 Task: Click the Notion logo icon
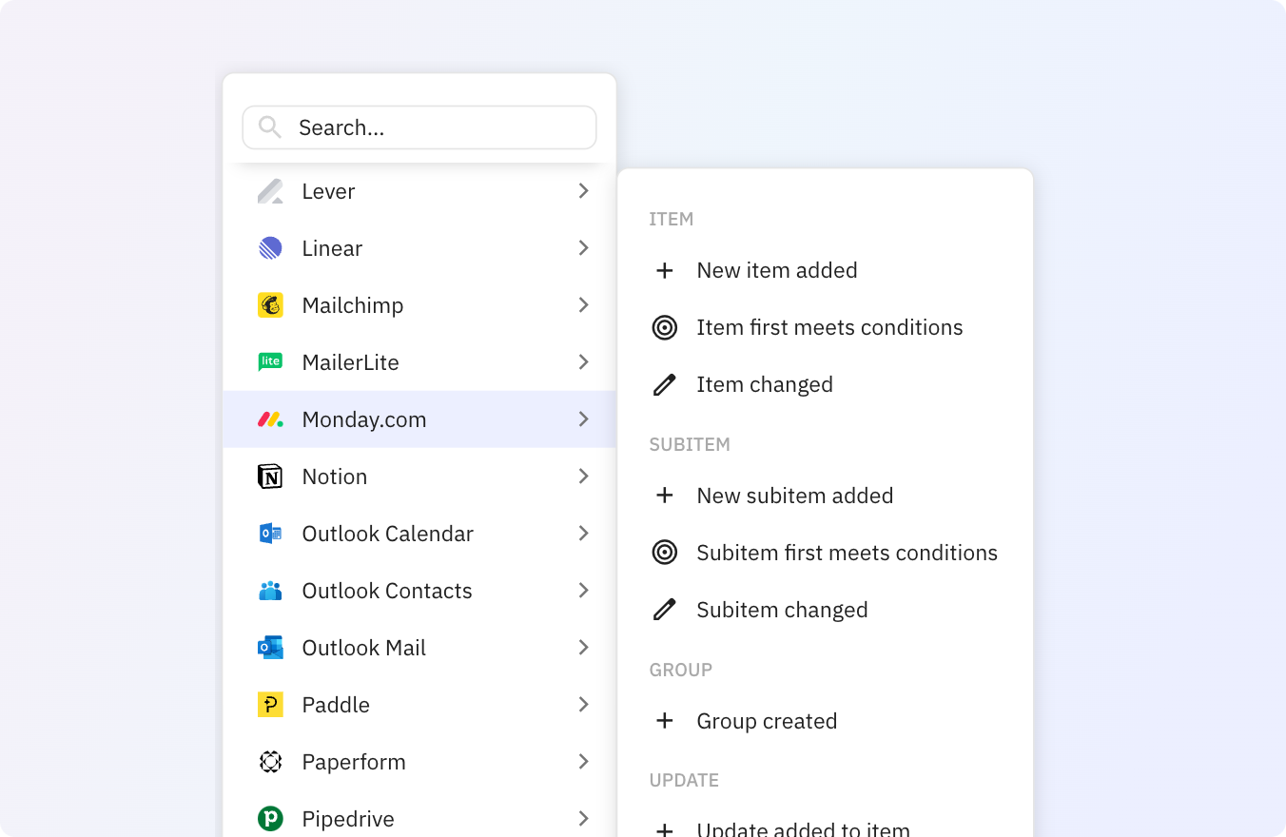pos(270,477)
